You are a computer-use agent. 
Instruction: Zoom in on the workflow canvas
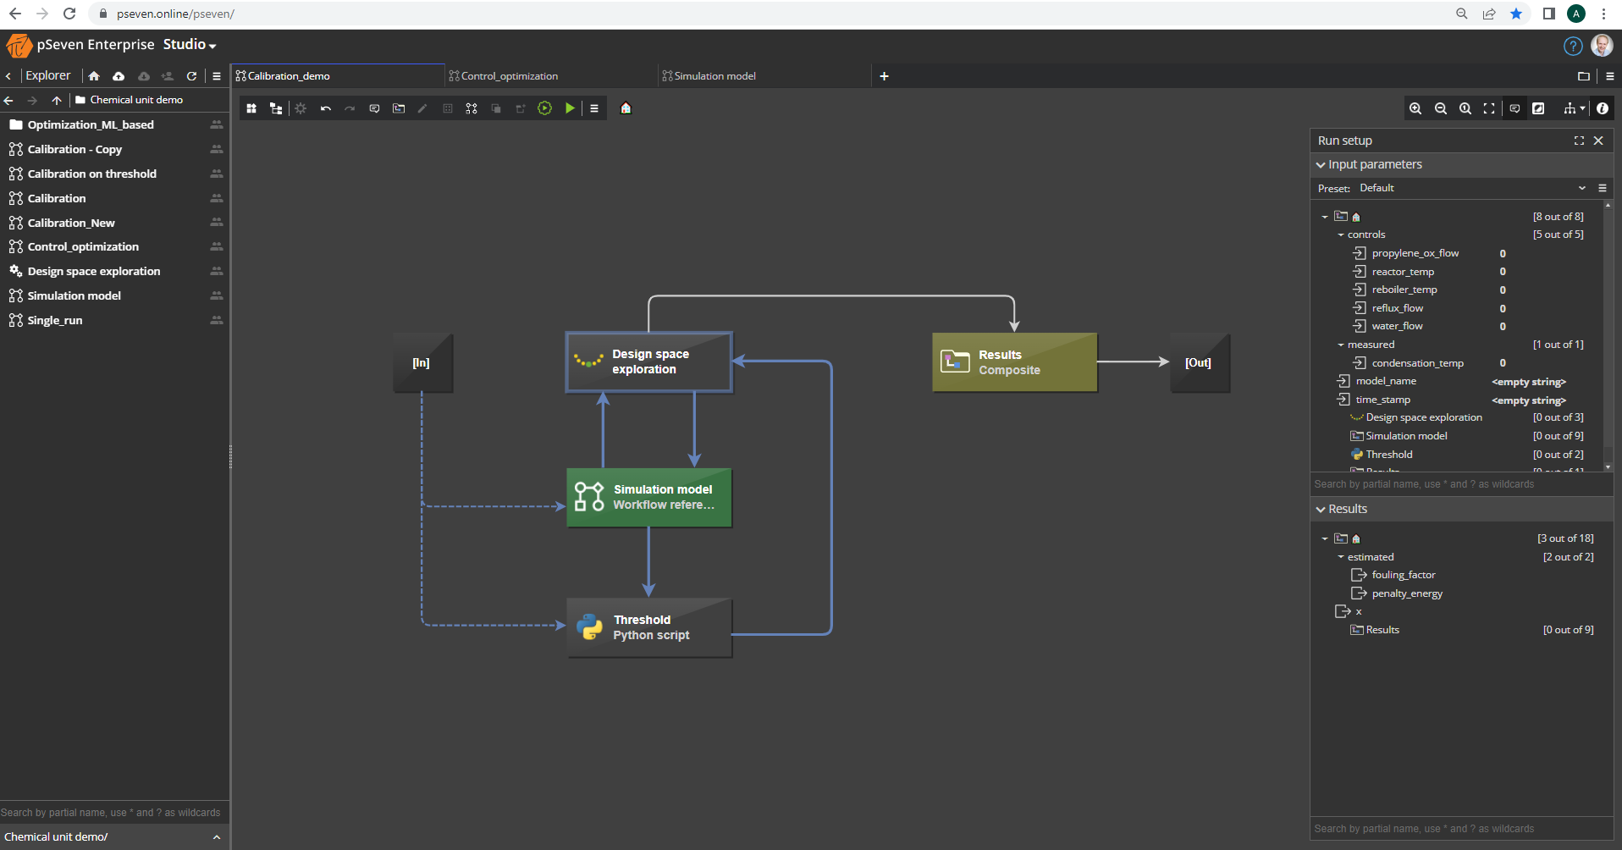point(1415,108)
